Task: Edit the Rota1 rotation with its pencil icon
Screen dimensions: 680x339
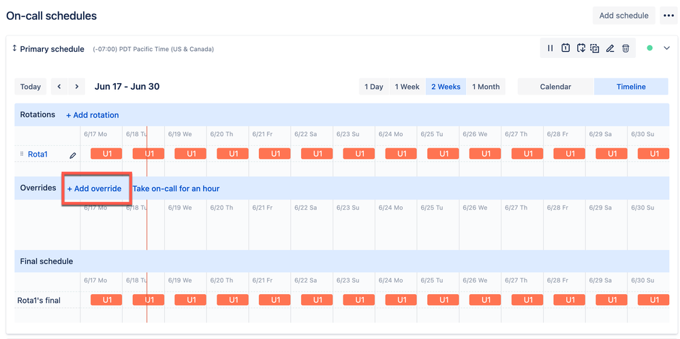Action: 73,155
